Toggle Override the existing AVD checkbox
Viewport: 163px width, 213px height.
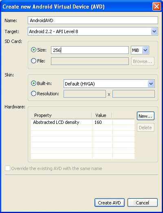click(x=7, y=168)
